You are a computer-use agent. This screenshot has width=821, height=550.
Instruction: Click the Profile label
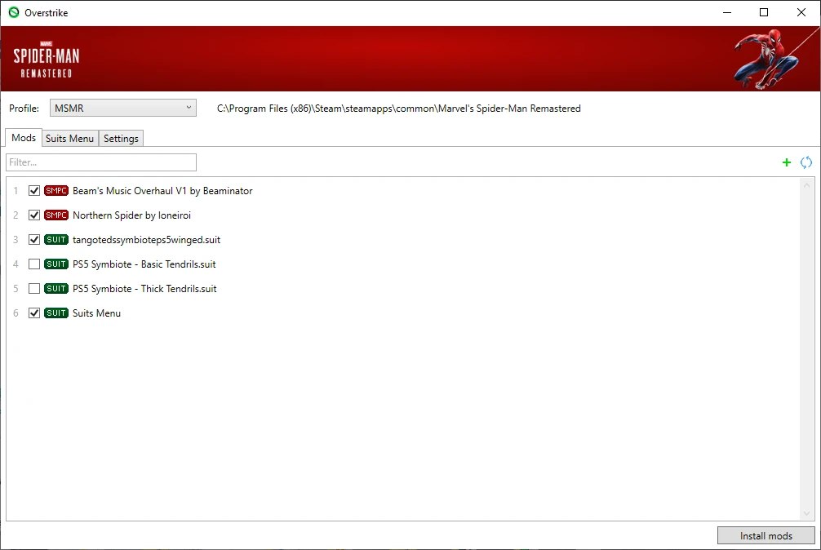(x=24, y=109)
